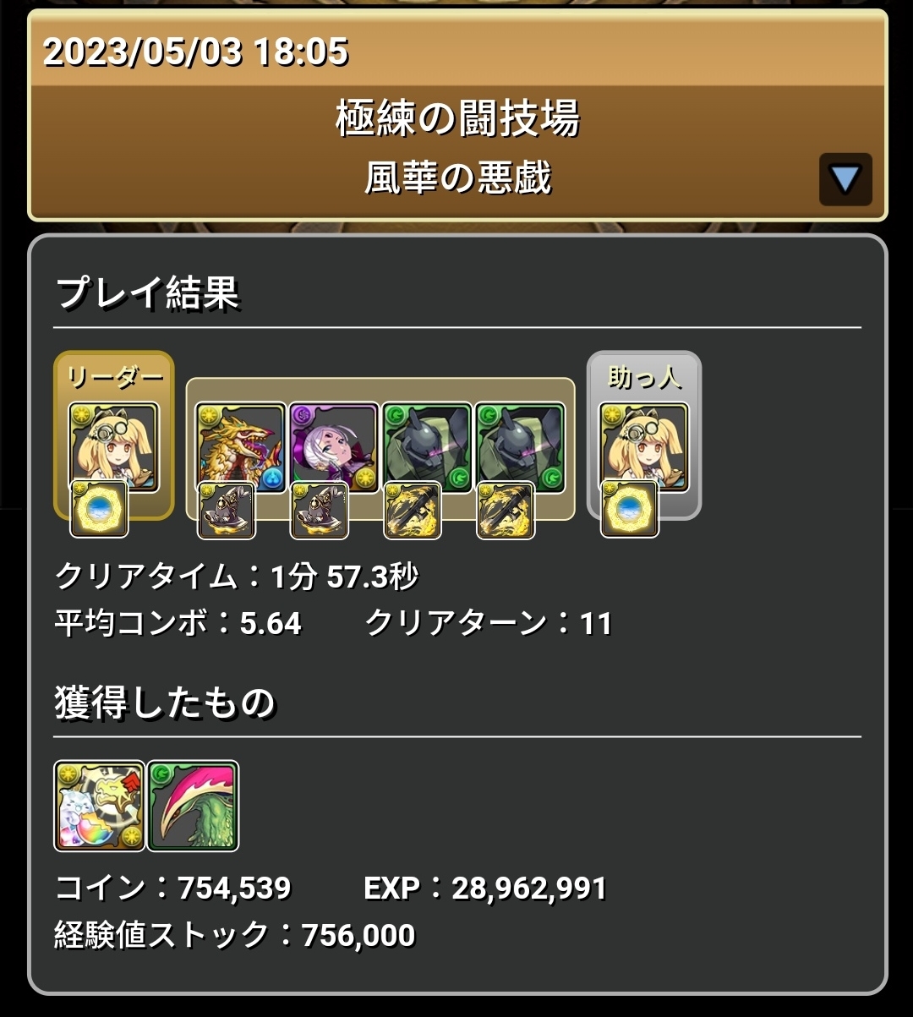Tap the leader's golden ring assist icon
Viewport: 913px width, 1017px height.
tap(99, 509)
